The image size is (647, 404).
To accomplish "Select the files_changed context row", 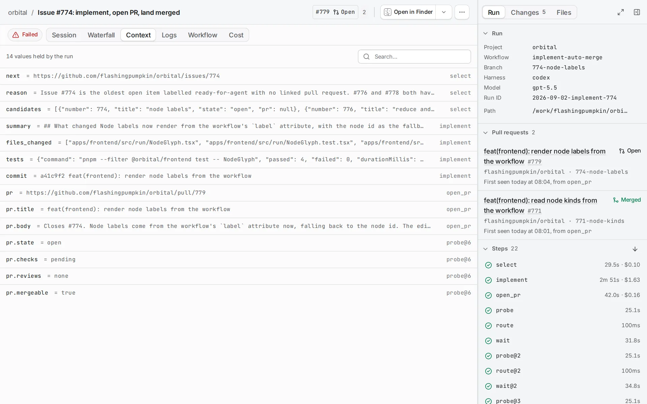I will coord(239,143).
